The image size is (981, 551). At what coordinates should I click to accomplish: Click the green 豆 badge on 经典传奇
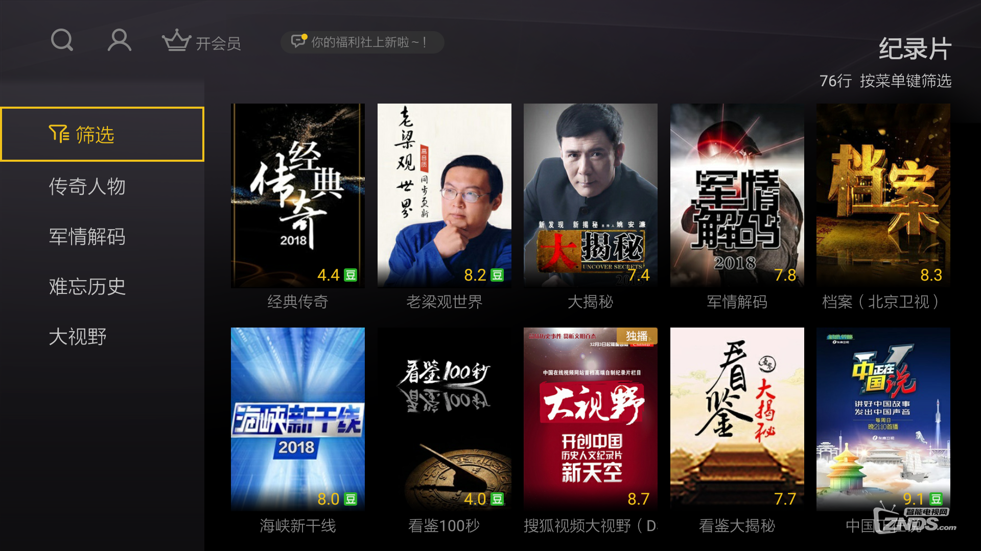pos(351,275)
